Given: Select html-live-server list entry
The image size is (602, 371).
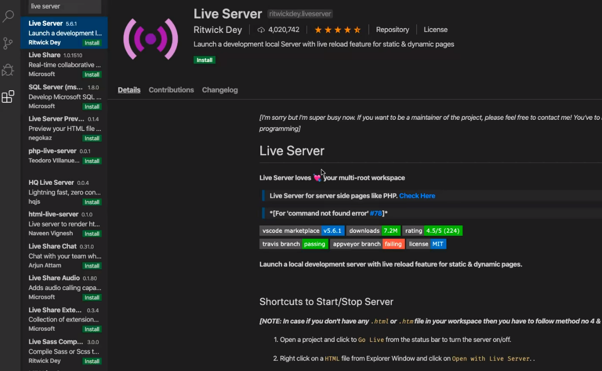Looking at the screenshot, I should click(64, 224).
